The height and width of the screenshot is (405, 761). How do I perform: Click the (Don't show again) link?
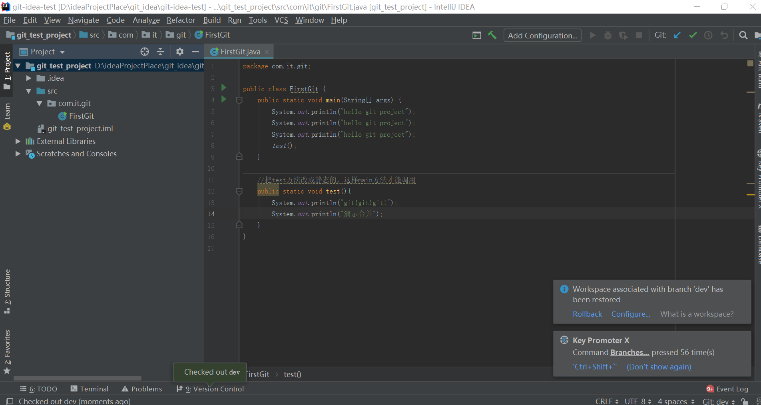click(659, 367)
